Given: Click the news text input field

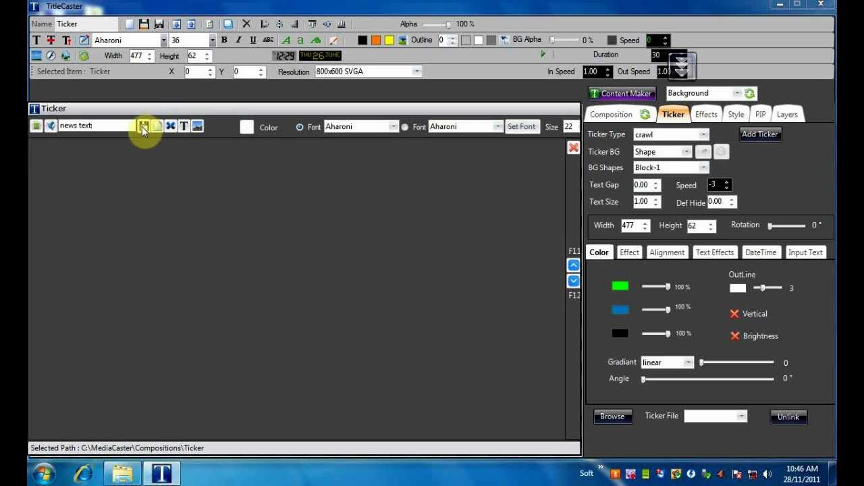Looking at the screenshot, I should pyautogui.click(x=97, y=126).
